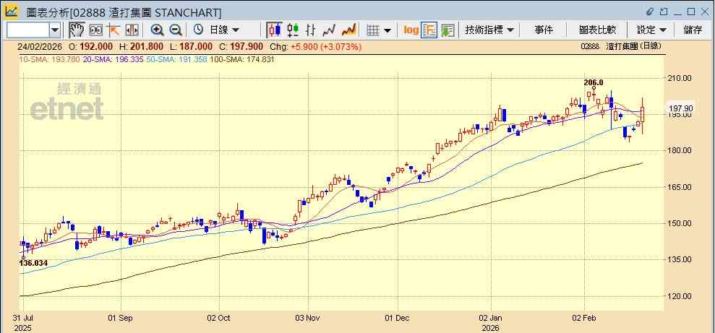Click inside the stock code input field
Screen dimensions: 715x333
tap(27, 30)
